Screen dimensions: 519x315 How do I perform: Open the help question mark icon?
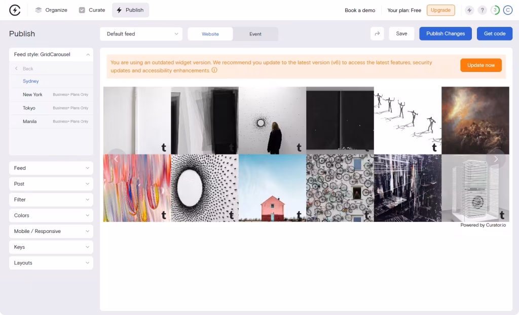coord(483,10)
